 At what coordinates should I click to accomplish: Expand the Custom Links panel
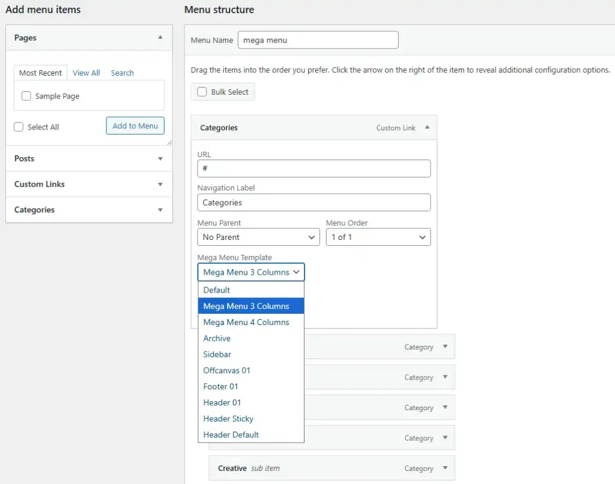160,185
